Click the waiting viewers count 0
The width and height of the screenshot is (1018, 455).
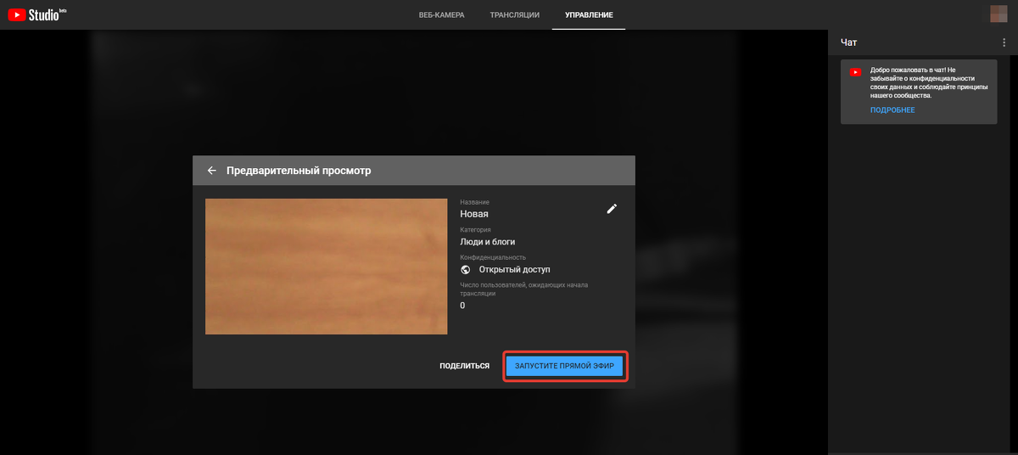(x=462, y=306)
